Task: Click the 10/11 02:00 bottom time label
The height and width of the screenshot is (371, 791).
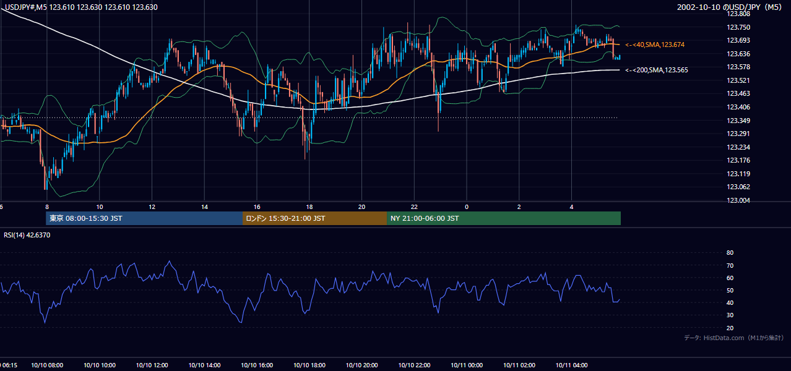Action: [x=519, y=365]
